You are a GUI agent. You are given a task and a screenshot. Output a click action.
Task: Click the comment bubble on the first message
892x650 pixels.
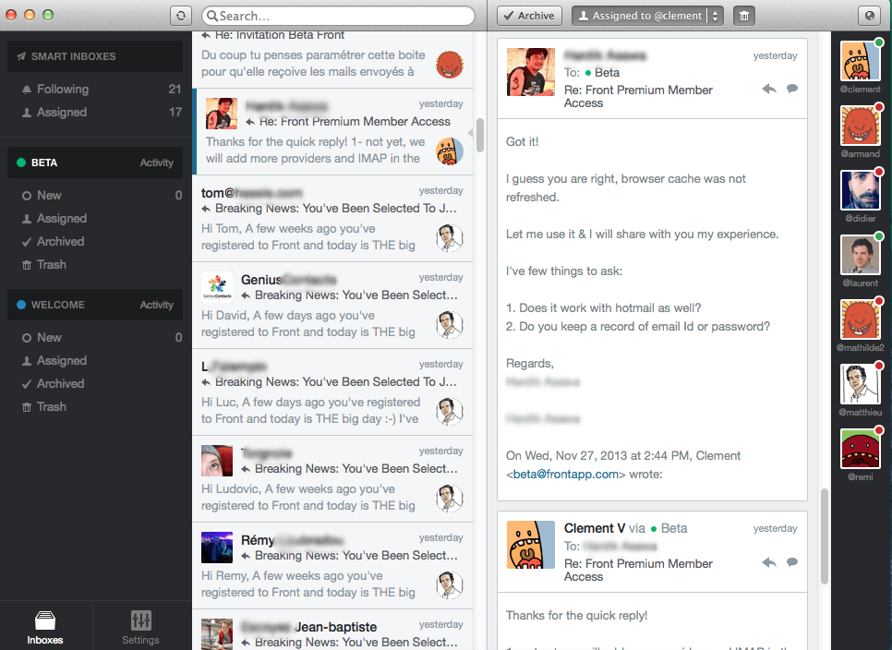click(x=792, y=89)
